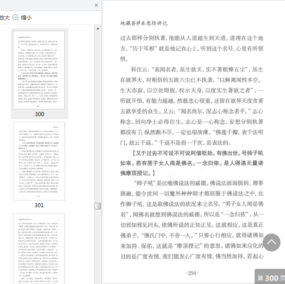Close the thumbnail side panel
The image size is (285, 284).
tap(96, 5)
